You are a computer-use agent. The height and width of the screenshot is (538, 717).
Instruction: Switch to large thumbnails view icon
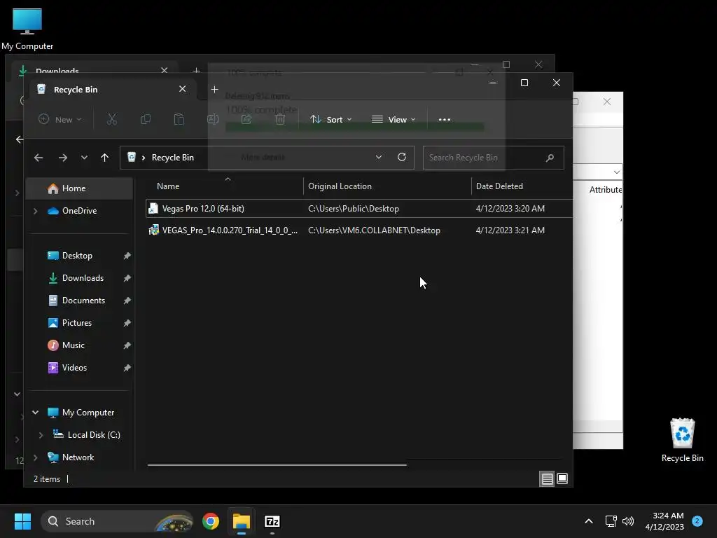[562, 479]
